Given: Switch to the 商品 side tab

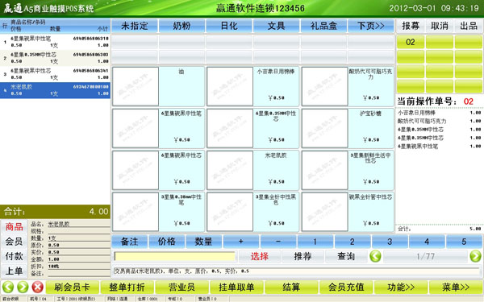Looking at the screenshot, I should click(15, 227).
